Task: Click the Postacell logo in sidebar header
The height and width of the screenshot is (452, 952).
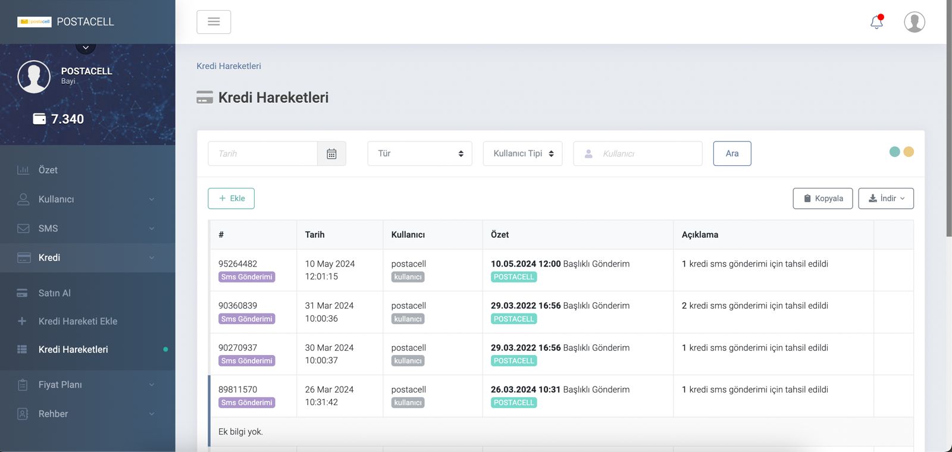Action: (x=35, y=22)
